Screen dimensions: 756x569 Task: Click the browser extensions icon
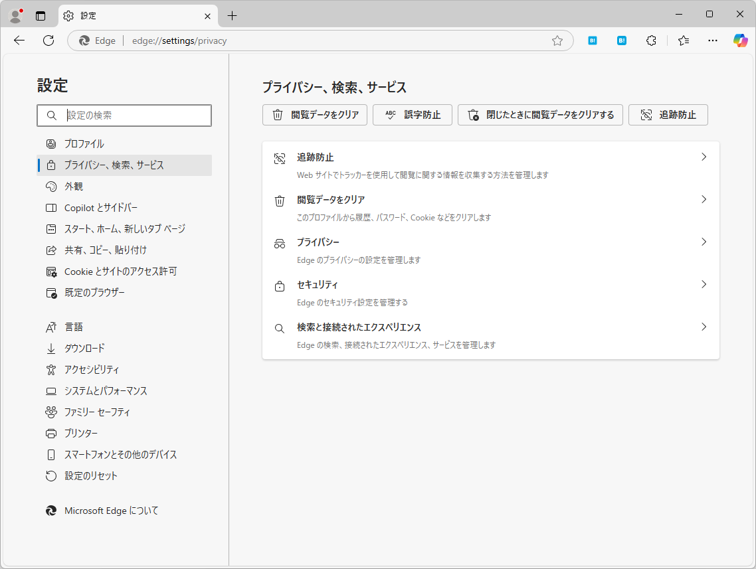651,41
